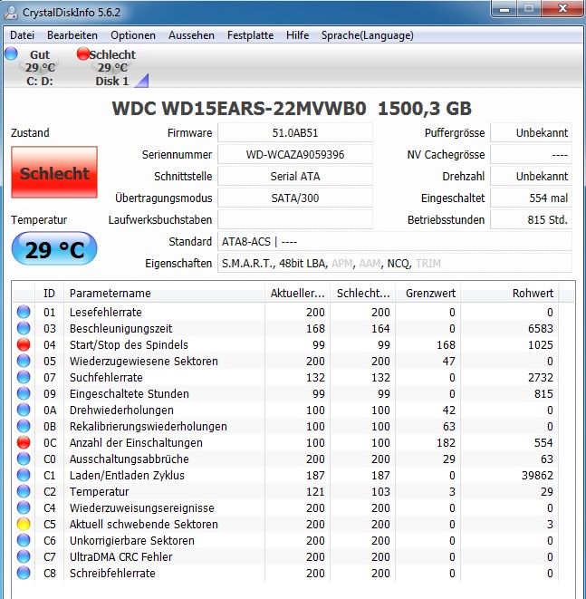
Task: Click blue status icon of UltraDMA CRC Fehler
Action: [24, 557]
